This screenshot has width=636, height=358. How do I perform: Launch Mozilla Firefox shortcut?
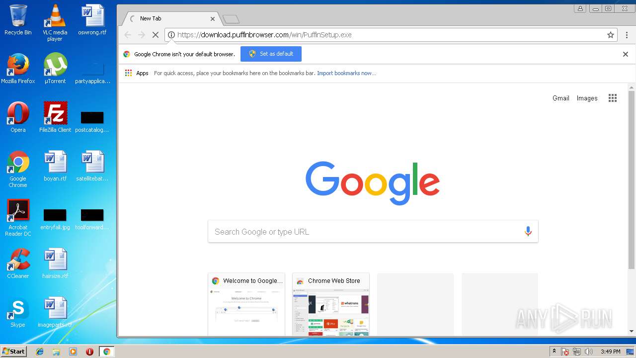tap(18, 68)
